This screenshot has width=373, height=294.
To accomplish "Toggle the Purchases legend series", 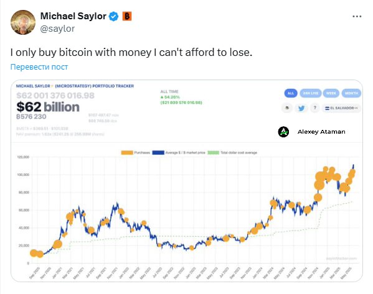I will pos(136,152).
